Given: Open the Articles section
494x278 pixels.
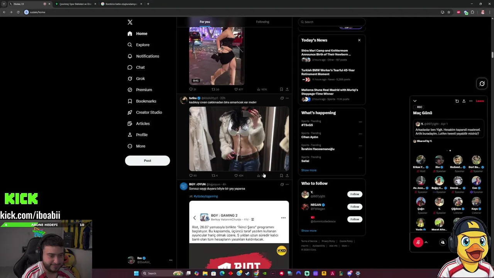Looking at the screenshot, I should [138, 124].
